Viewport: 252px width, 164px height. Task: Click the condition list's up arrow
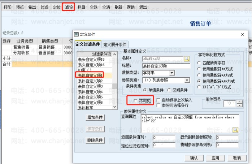click(114, 54)
